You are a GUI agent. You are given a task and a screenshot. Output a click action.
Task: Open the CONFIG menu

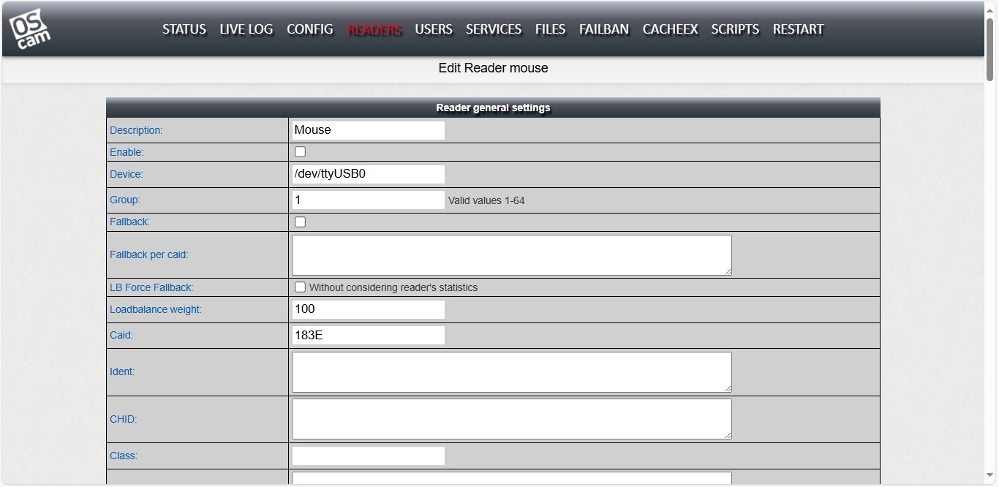[309, 29]
